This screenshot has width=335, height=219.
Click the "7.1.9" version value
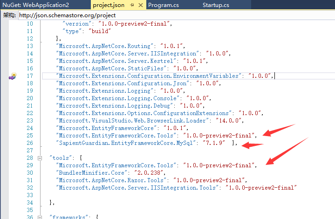click(214, 143)
